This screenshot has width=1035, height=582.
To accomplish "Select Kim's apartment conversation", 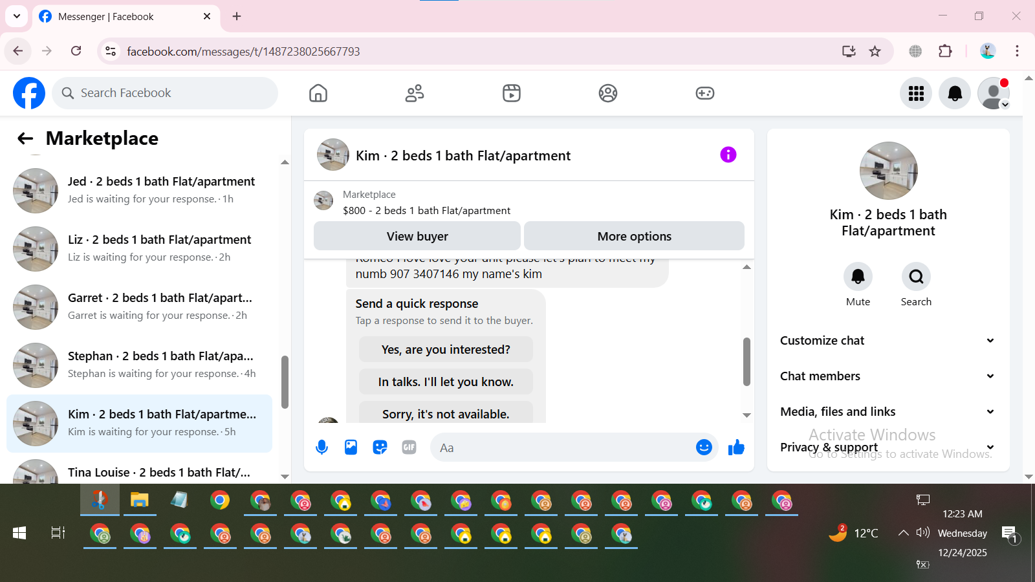I will tap(139, 424).
